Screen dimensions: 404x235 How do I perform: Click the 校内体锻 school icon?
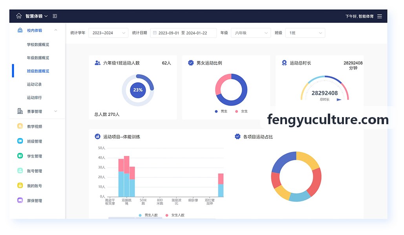coord(20,30)
